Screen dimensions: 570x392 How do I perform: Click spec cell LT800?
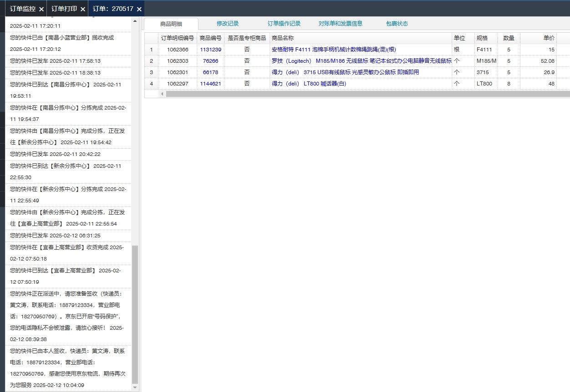[486, 84]
